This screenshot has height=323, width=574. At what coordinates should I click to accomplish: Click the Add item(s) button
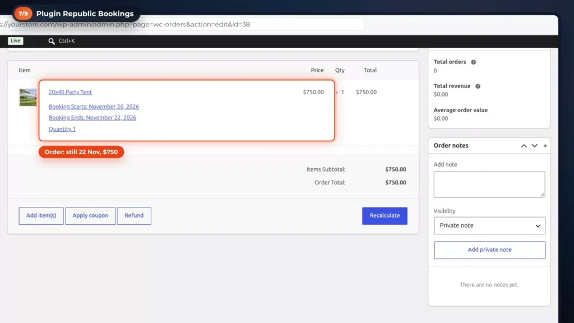pos(41,216)
